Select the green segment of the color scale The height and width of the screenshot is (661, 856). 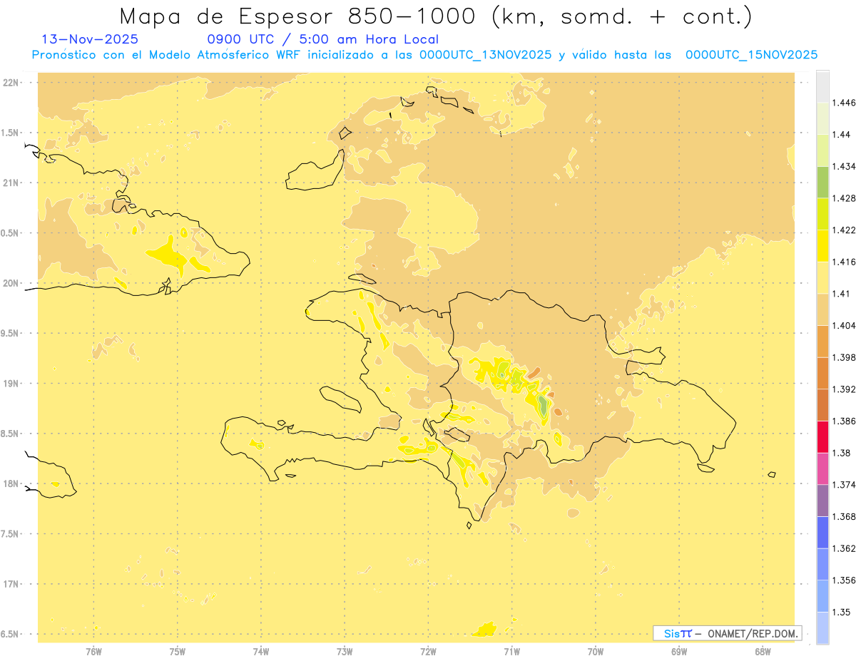pos(822,182)
